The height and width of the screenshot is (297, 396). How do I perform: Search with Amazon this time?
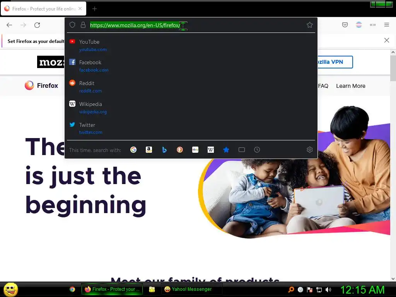[149, 150]
